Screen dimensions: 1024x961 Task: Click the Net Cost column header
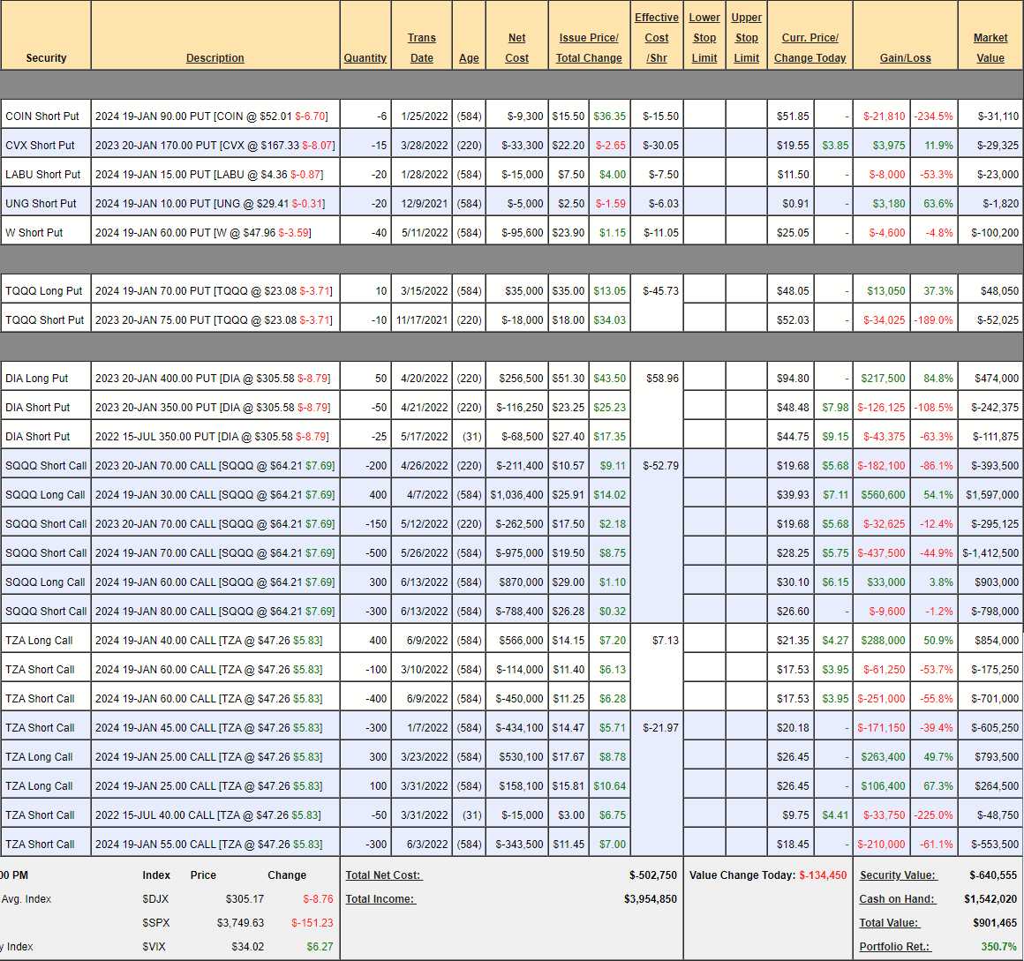click(x=516, y=49)
